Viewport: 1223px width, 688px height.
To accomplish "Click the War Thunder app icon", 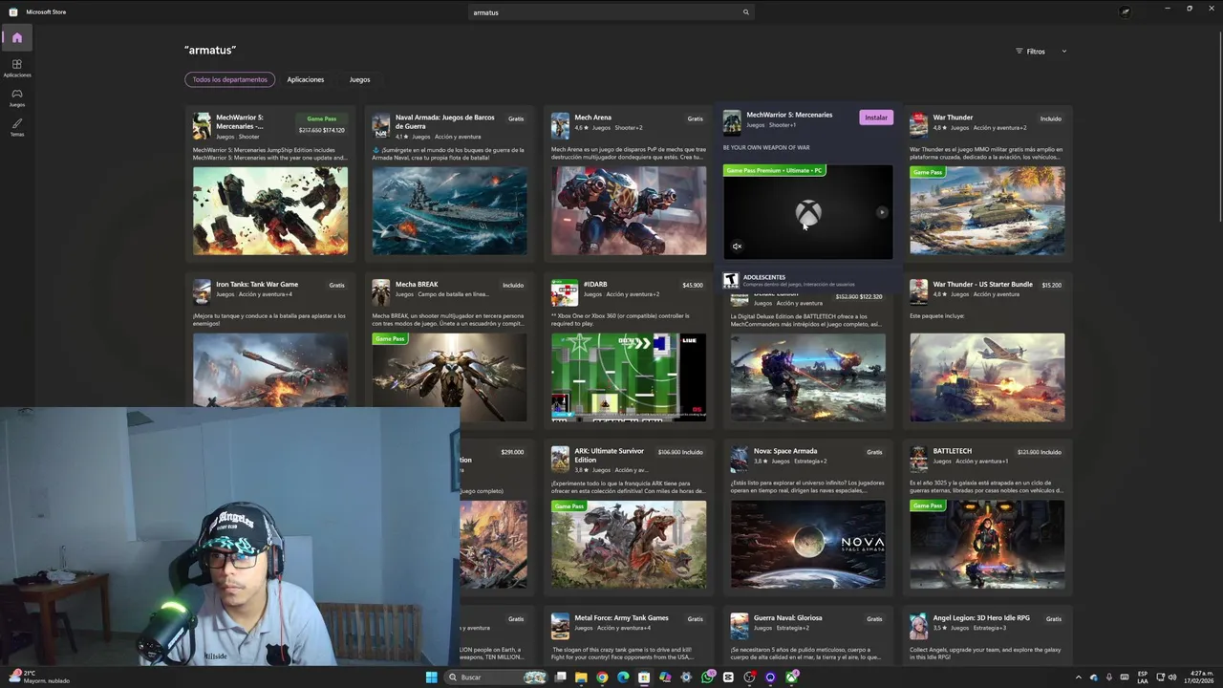I will pyautogui.click(x=918, y=126).
